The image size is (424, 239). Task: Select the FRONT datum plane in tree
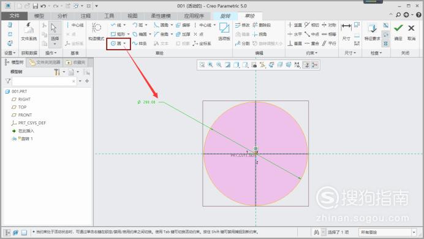(x=25, y=115)
